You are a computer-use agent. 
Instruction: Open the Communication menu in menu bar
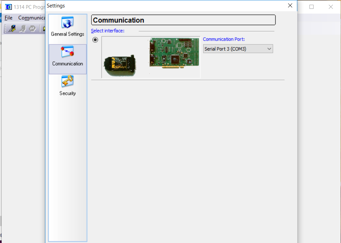[32, 18]
